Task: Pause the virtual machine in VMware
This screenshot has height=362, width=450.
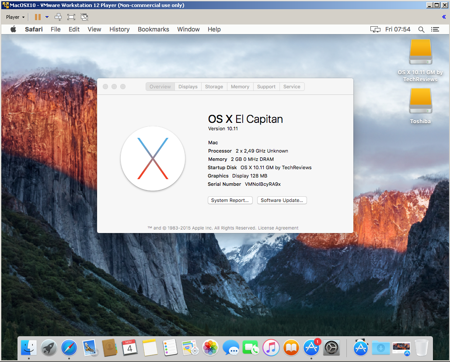Action: click(x=38, y=17)
